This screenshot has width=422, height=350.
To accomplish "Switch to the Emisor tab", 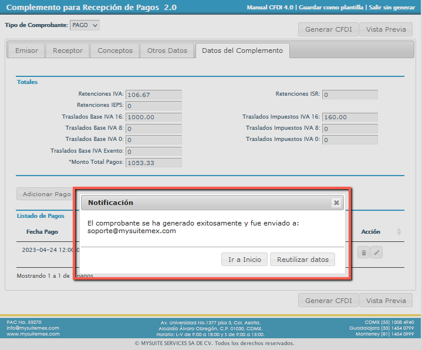I will [26, 51].
